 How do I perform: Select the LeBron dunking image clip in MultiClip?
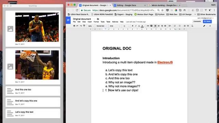coord(33,67)
